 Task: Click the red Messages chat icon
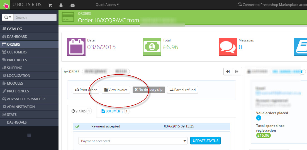point(228,47)
